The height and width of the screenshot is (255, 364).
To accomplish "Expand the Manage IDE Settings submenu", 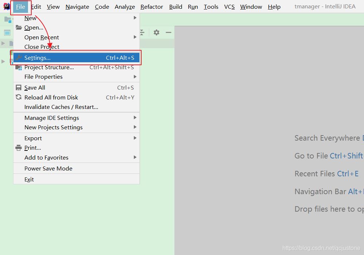I will click(135, 118).
